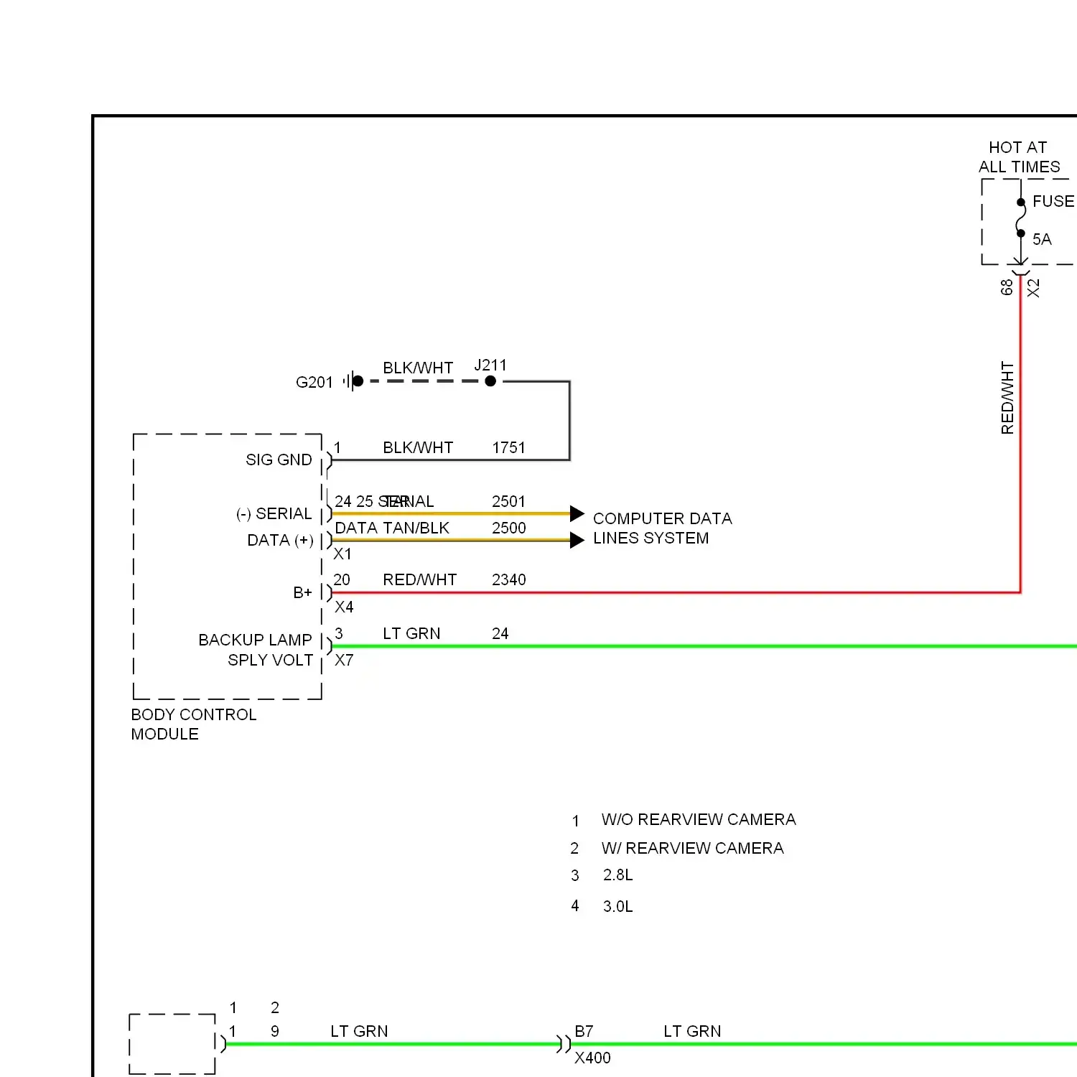Select the FUSE label
The image size is (1077, 1077).
point(1053,202)
